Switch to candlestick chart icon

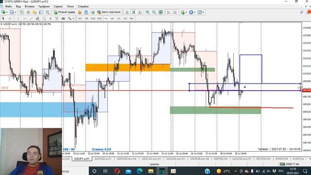pos(134,12)
